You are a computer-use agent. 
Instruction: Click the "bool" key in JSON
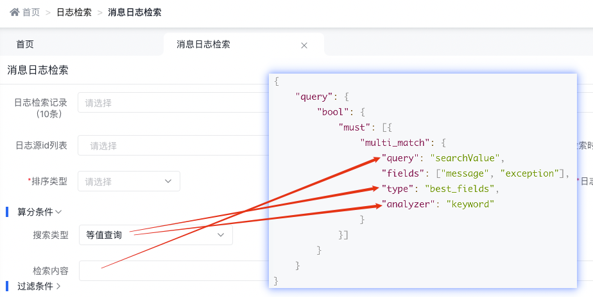tap(333, 112)
